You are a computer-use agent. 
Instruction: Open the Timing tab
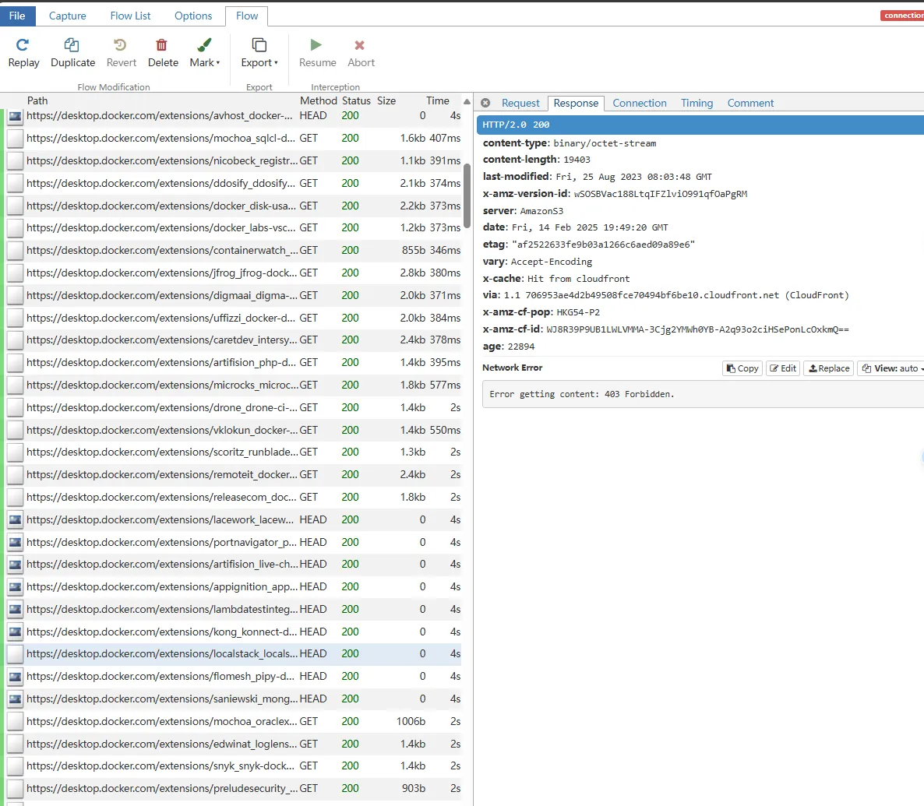(x=697, y=103)
